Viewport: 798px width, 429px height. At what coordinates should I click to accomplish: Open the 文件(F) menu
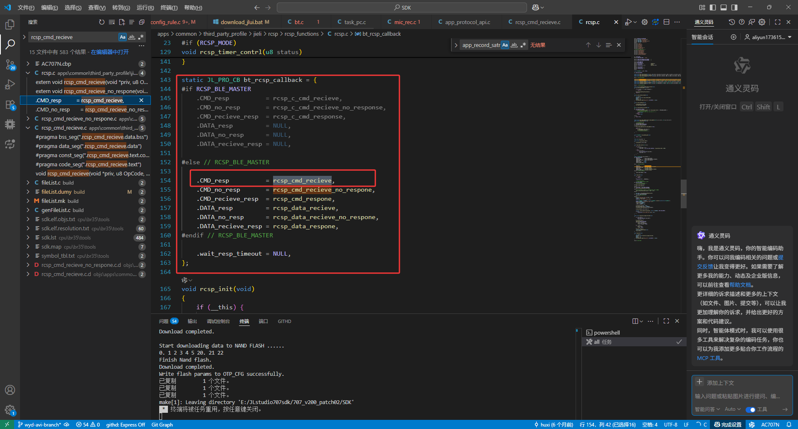click(x=26, y=7)
